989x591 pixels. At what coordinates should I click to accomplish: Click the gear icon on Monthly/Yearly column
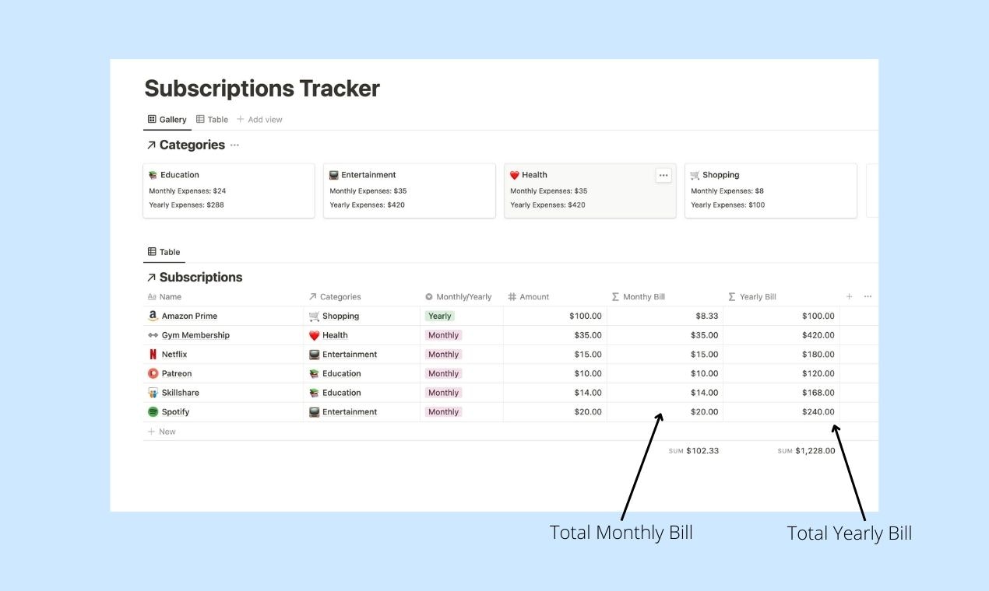point(428,296)
